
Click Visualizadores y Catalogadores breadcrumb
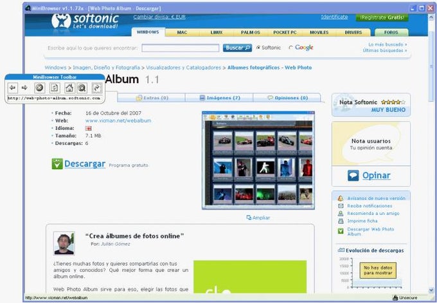[x=183, y=68]
